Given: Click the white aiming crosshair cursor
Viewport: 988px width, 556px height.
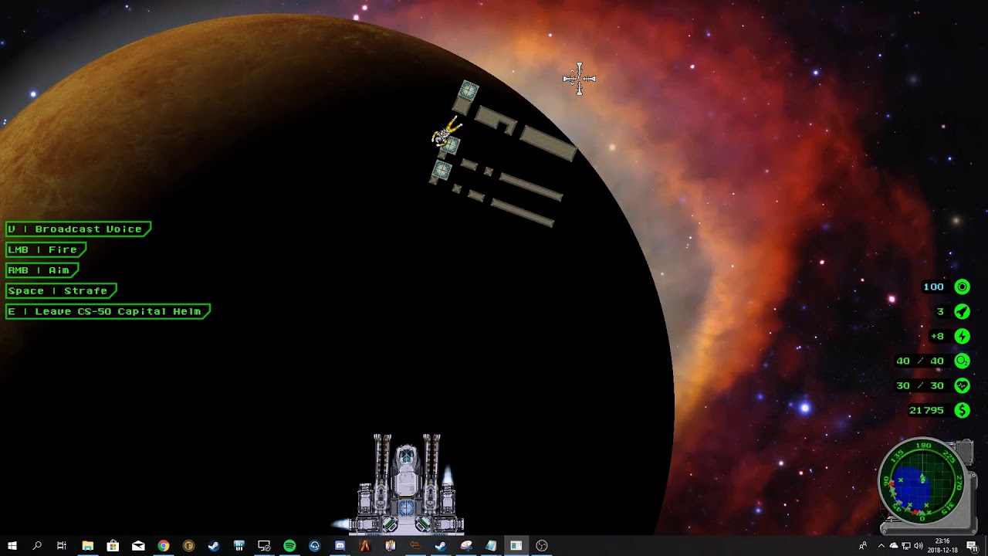Looking at the screenshot, I should (x=579, y=78).
